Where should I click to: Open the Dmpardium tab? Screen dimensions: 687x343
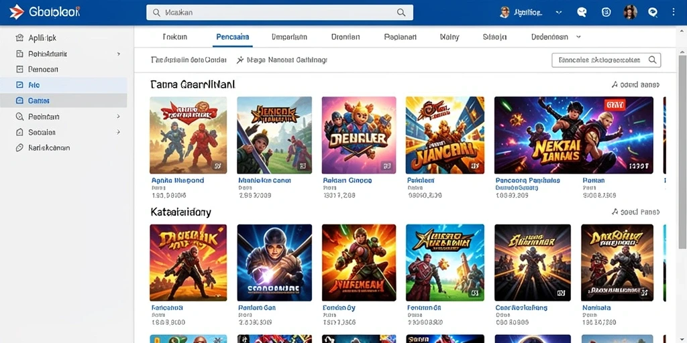click(x=289, y=38)
